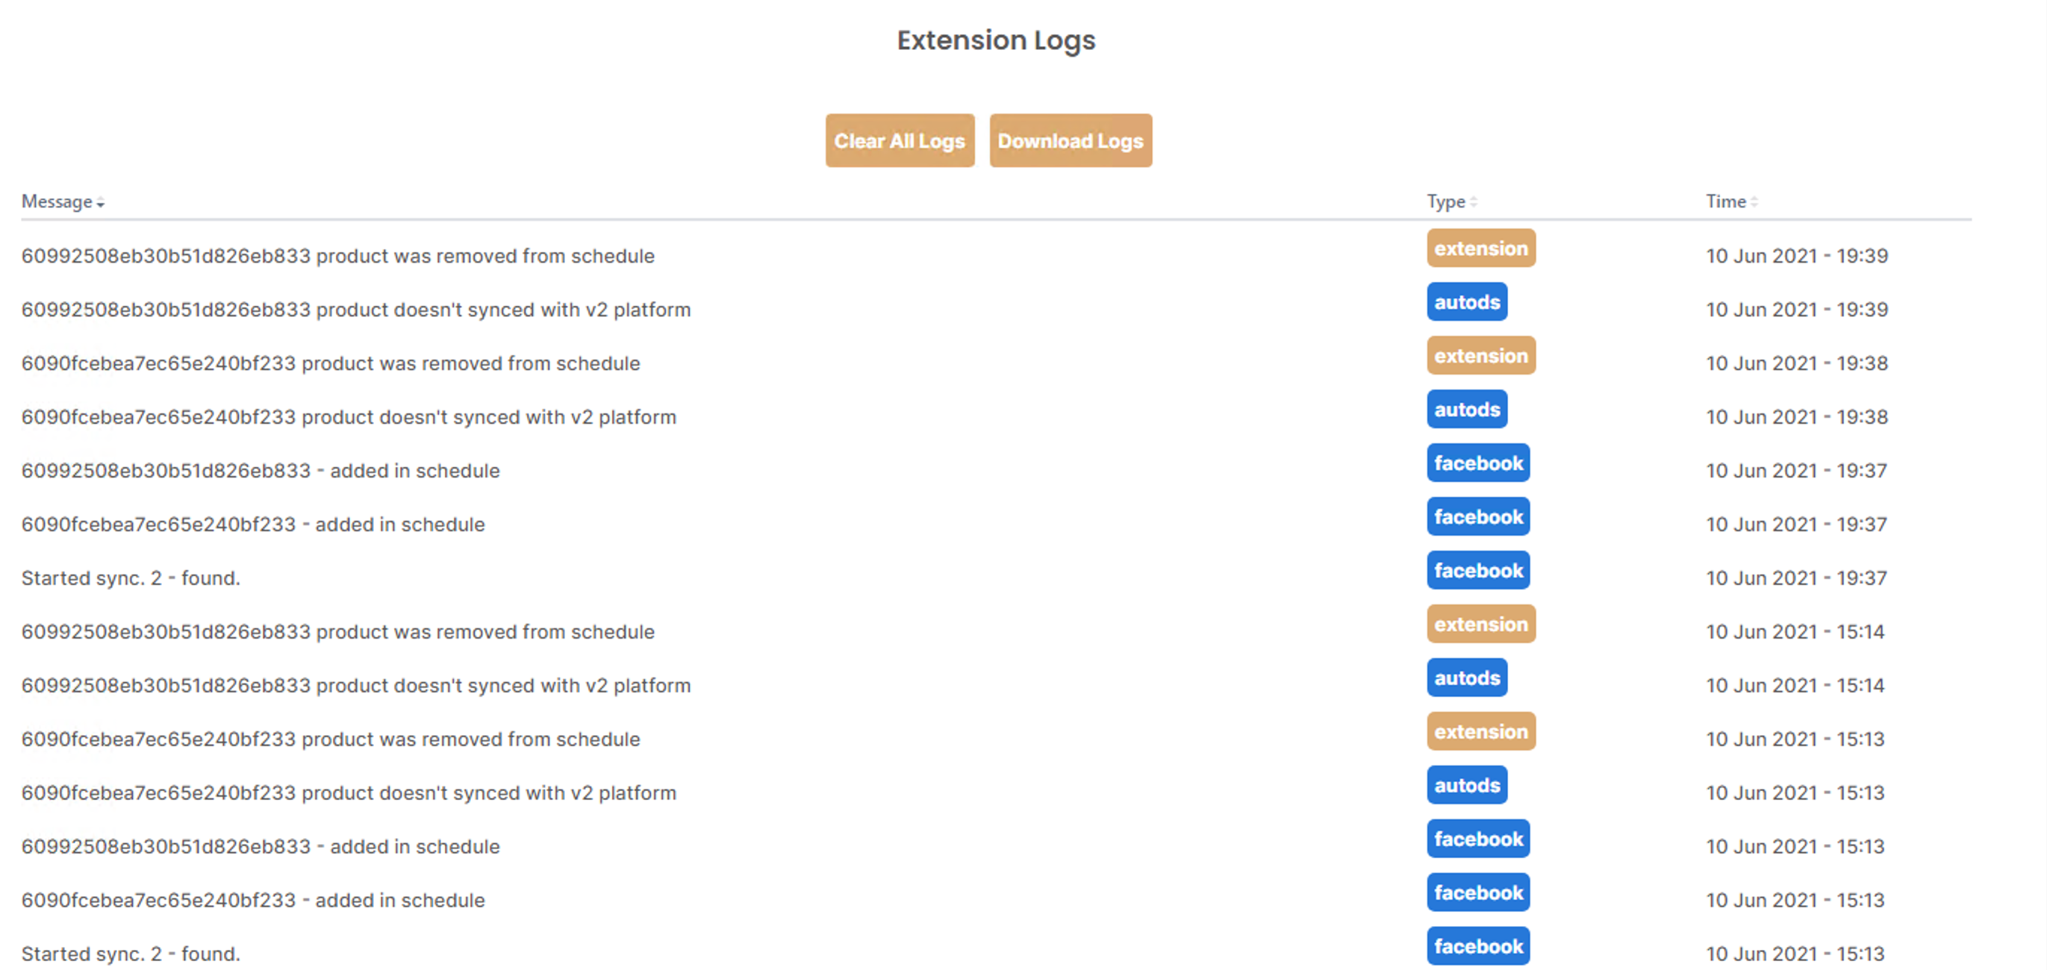Image resolution: width=2047 pixels, height=970 pixels.
Task: Click the extension badge at 19:38
Action: [1481, 355]
